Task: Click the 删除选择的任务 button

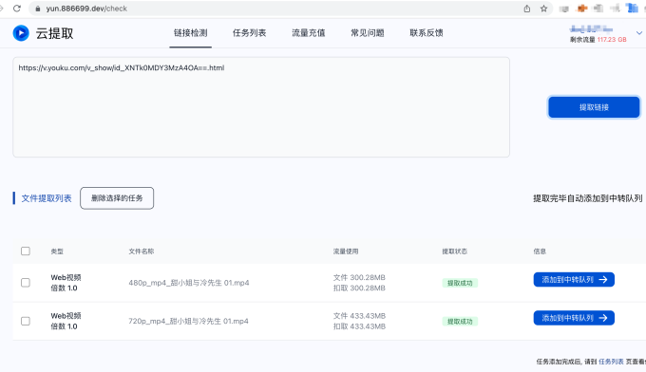Action: [x=117, y=198]
